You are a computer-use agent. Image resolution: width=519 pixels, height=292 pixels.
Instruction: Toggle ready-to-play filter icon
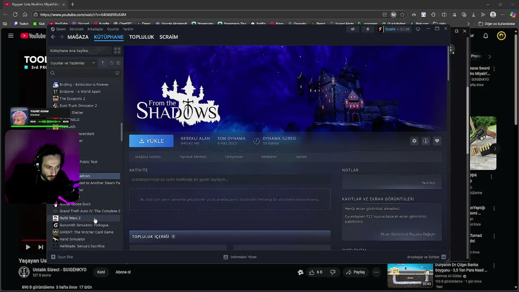pos(118,63)
